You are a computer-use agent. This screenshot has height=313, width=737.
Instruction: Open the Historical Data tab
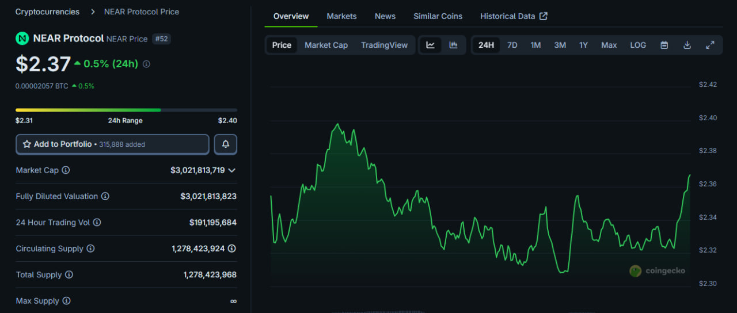(x=513, y=16)
